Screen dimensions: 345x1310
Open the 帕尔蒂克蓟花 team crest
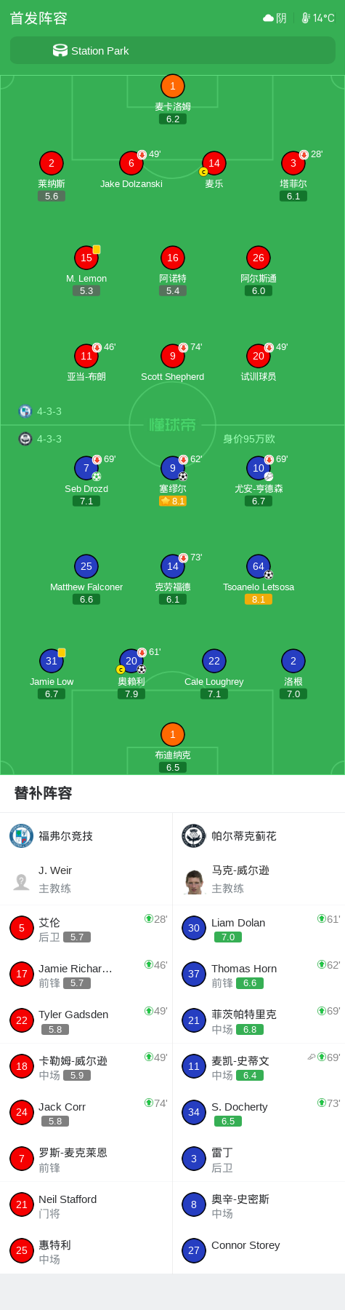pyautogui.click(x=194, y=835)
